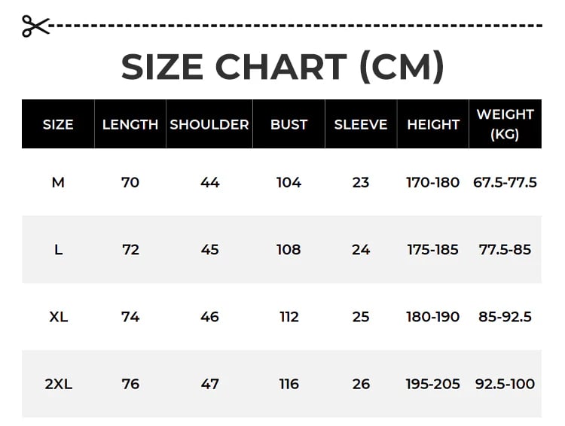Select the WEIGHT (KG) column header
The width and height of the screenshot is (565, 426).
505,124
